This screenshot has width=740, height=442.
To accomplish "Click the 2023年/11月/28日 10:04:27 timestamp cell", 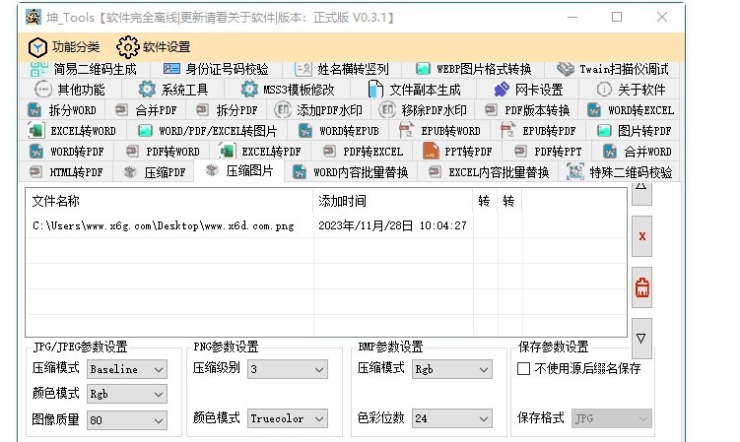I will (x=392, y=225).
